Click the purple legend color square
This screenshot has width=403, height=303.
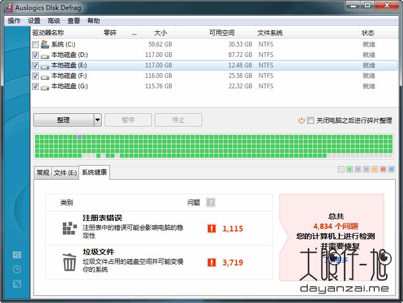(358, 169)
